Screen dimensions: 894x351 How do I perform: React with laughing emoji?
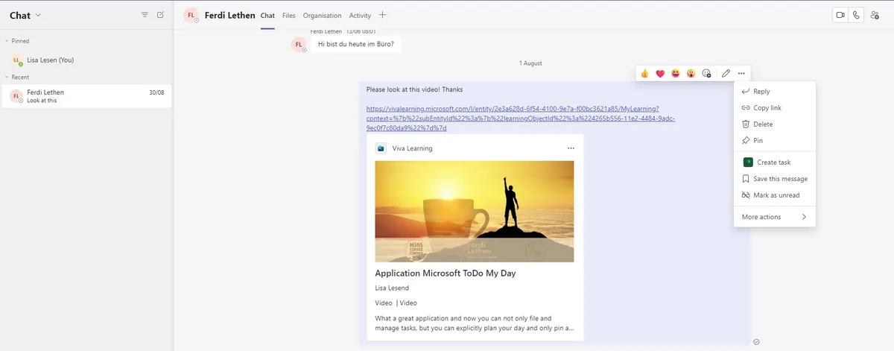pyautogui.click(x=676, y=73)
